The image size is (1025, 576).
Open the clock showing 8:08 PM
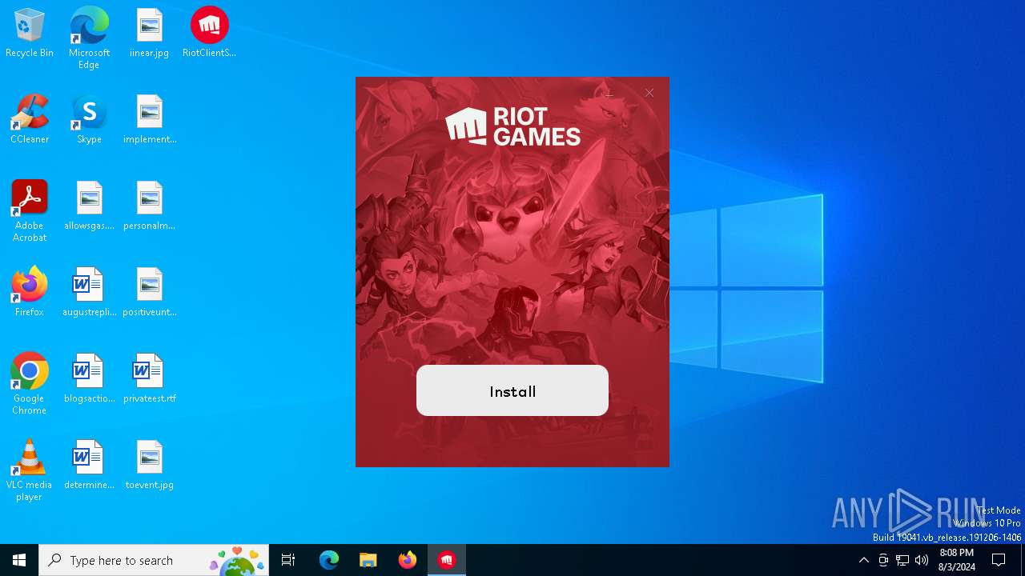click(957, 560)
